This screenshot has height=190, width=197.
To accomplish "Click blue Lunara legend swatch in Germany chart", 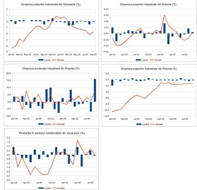I will 41,60.
